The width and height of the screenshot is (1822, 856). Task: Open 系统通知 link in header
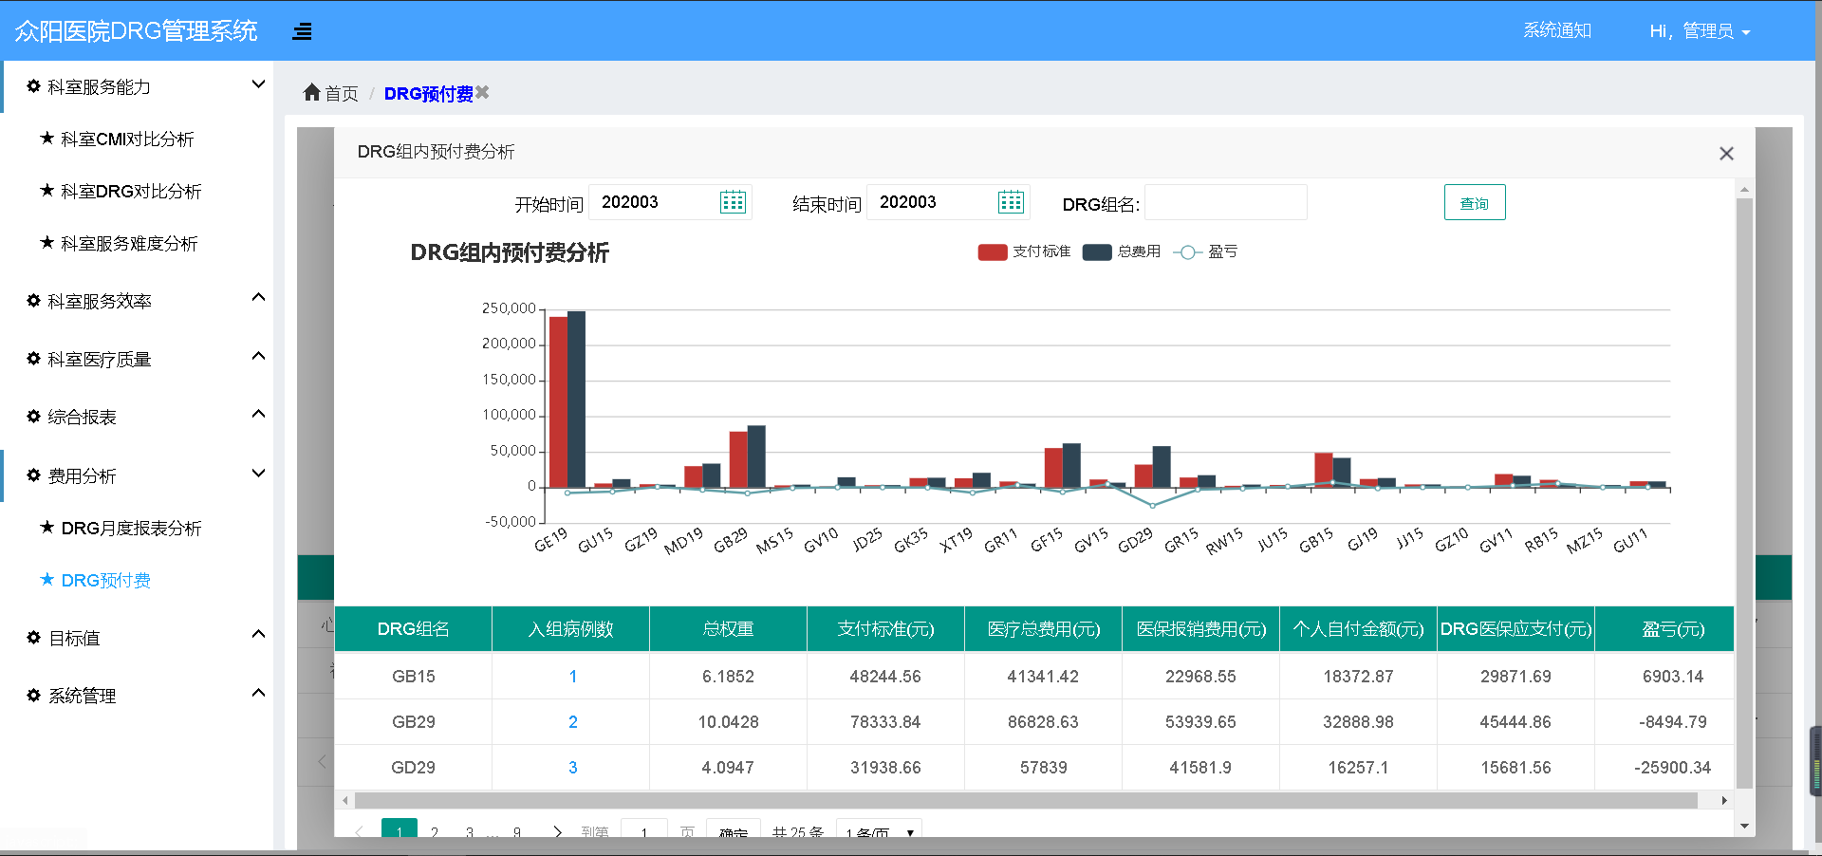[1557, 30]
